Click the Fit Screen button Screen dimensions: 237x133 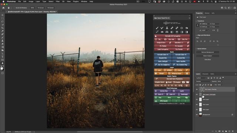tap(41, 8)
